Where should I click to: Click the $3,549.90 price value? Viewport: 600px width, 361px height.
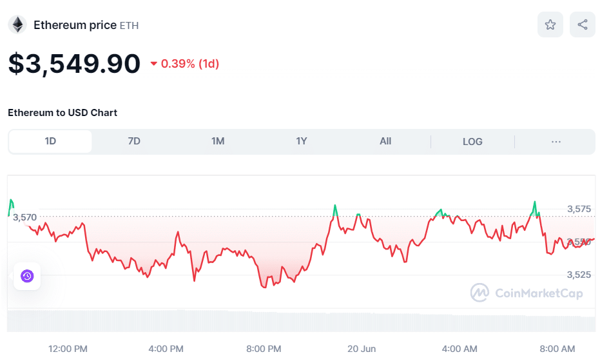[74, 63]
